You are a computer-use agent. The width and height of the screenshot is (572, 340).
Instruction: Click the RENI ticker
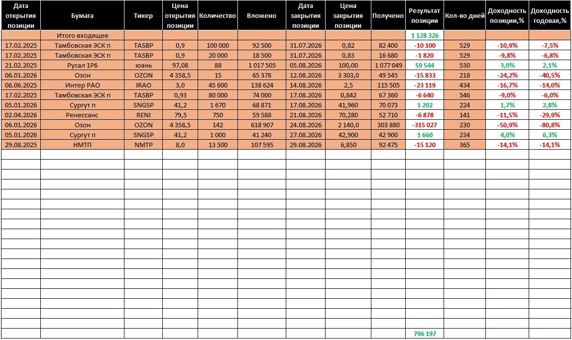[143, 115]
